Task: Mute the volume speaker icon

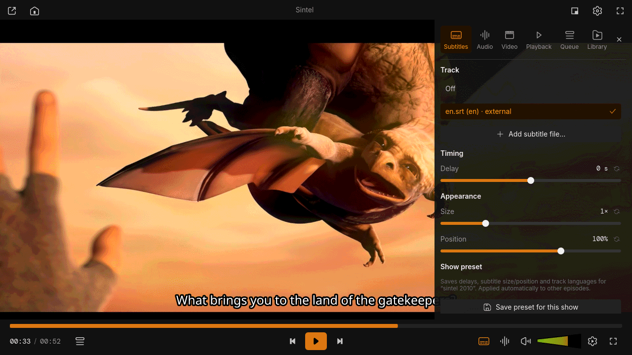Action: pyautogui.click(x=526, y=341)
